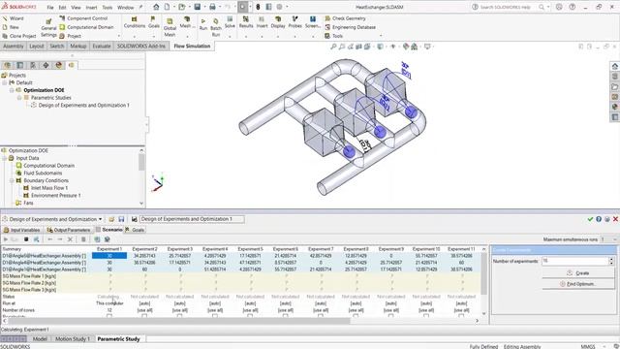
Task: Open the File menu
Action: tap(50, 7)
